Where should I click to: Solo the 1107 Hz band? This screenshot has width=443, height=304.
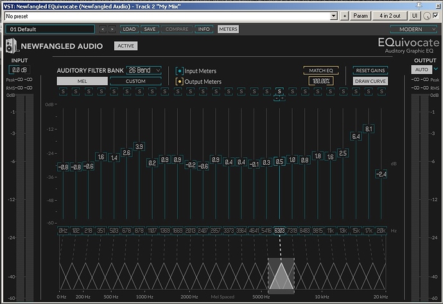pos(152,92)
